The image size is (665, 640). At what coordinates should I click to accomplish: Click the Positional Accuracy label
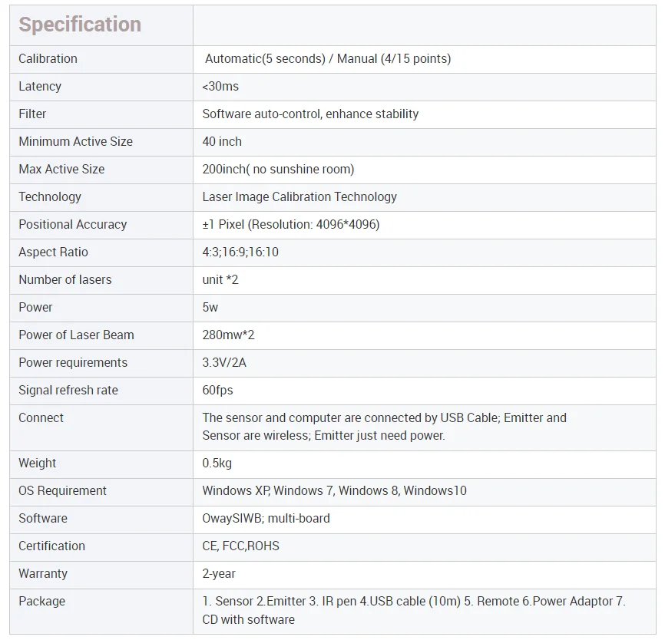coord(72,225)
